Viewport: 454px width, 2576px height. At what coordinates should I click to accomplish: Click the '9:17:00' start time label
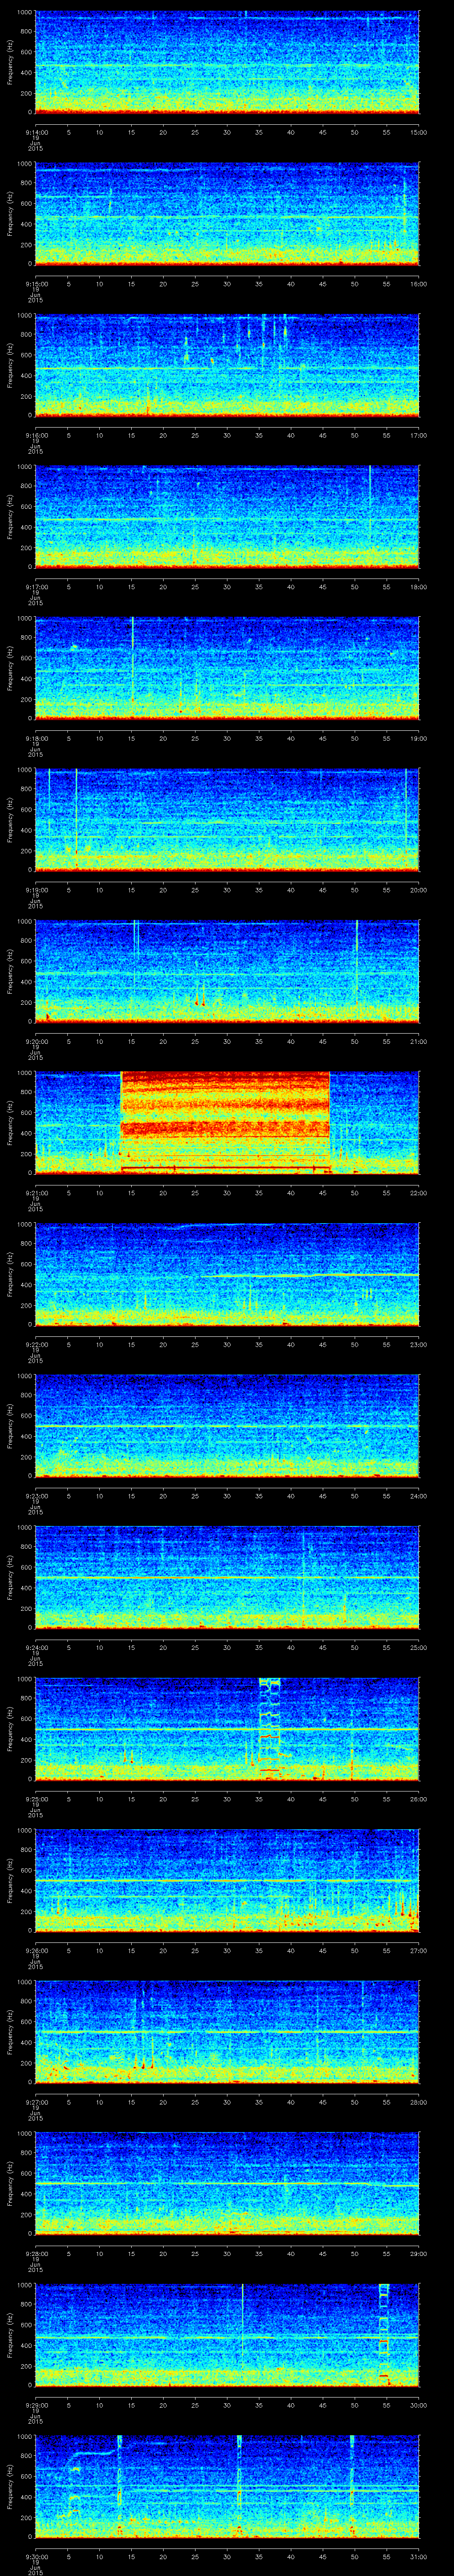(36, 586)
